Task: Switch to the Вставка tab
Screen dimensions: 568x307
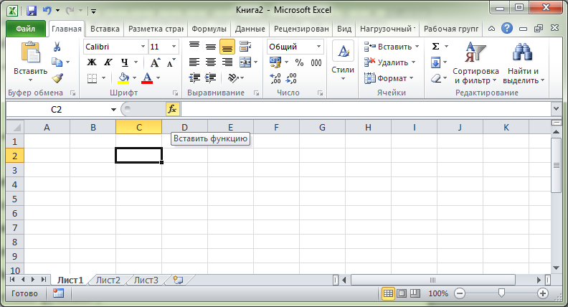Action: 105,29
